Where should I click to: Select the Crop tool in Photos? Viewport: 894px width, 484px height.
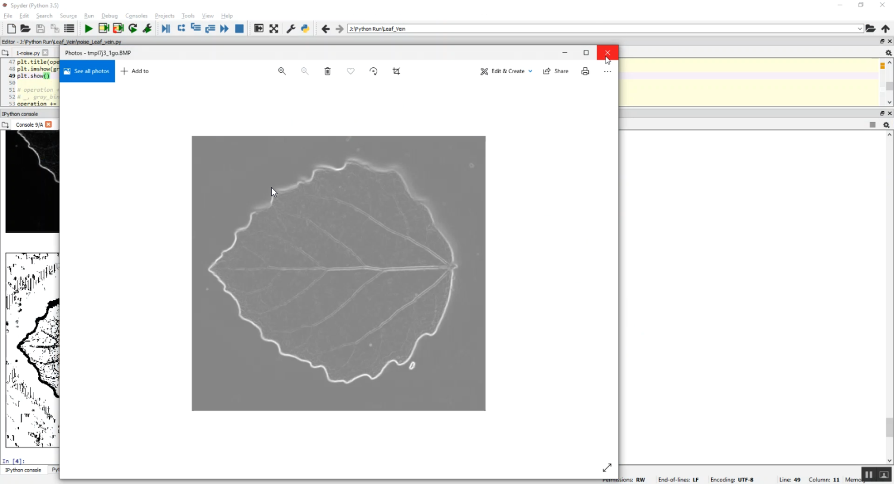click(x=396, y=71)
